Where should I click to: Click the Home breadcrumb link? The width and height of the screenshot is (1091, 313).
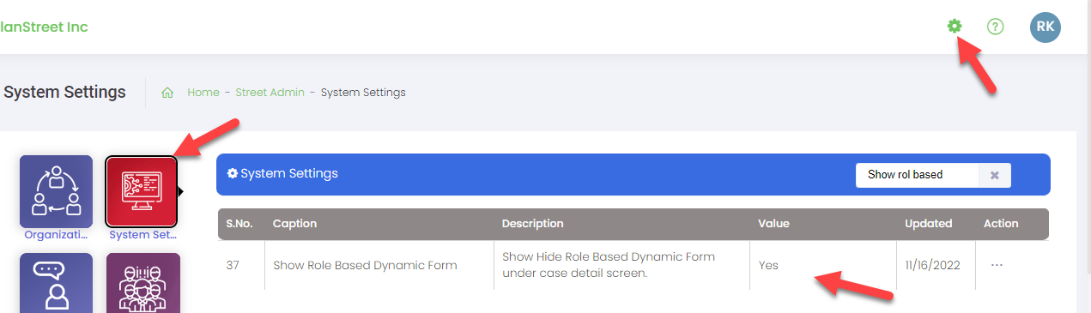click(203, 93)
